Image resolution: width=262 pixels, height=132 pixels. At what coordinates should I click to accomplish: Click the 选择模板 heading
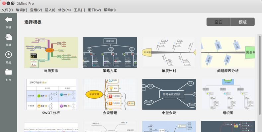coord(33,22)
